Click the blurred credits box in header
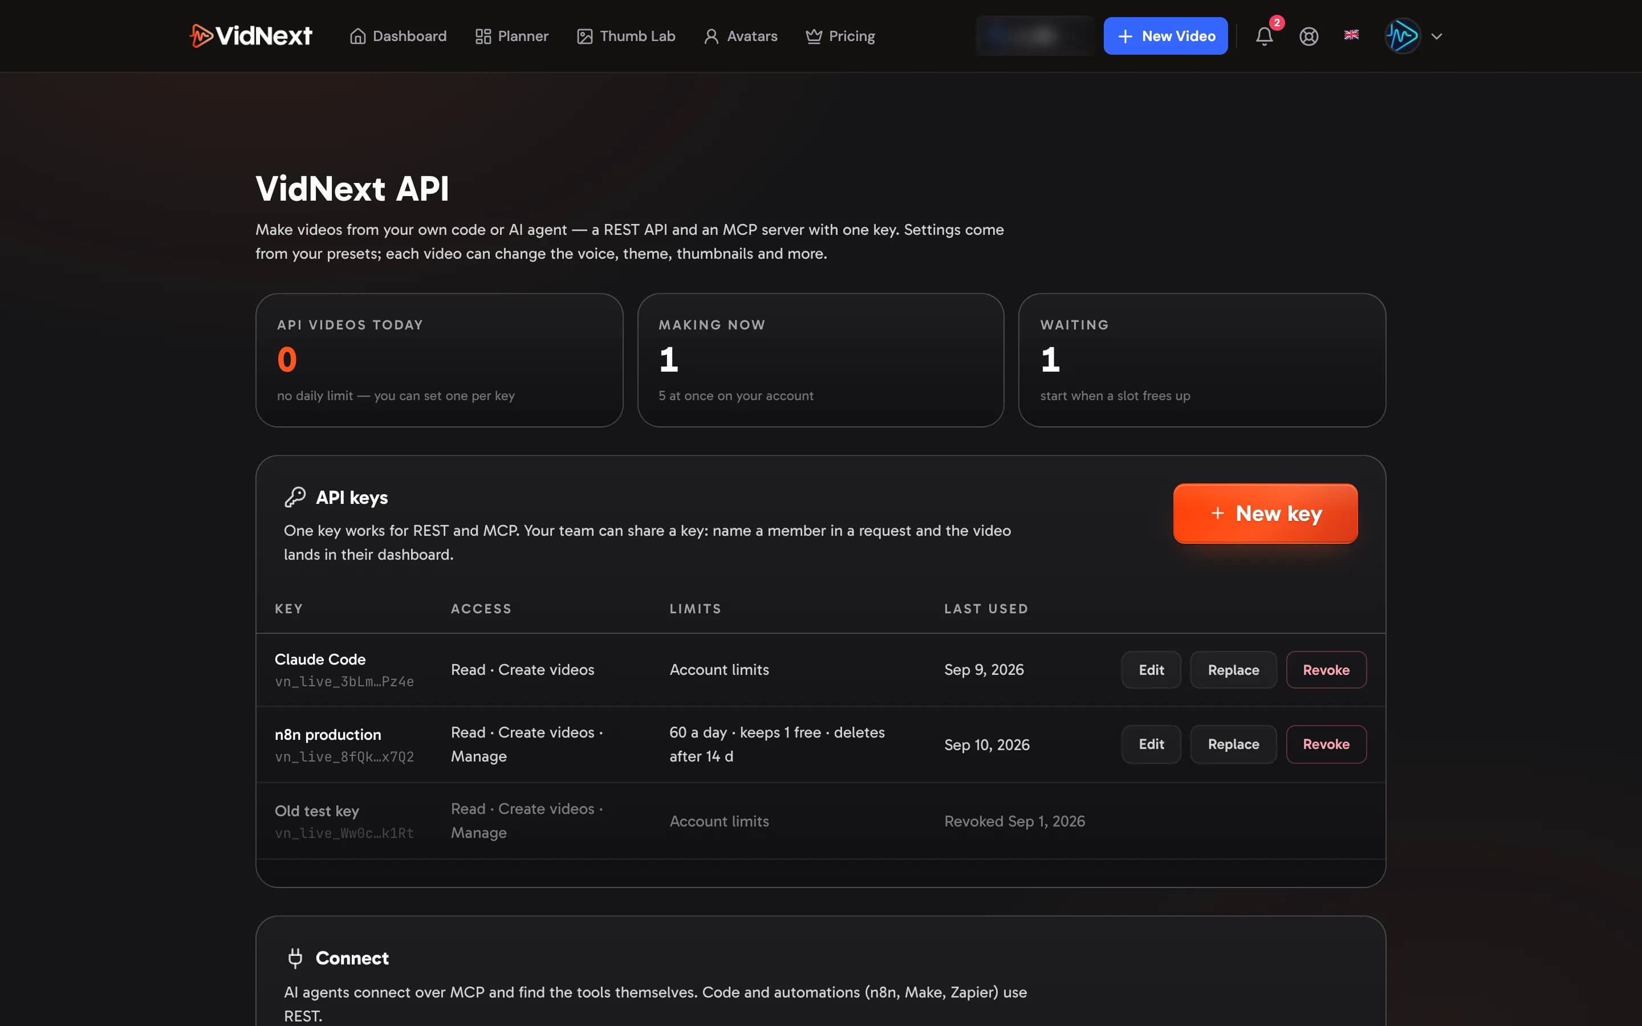 1035,36
